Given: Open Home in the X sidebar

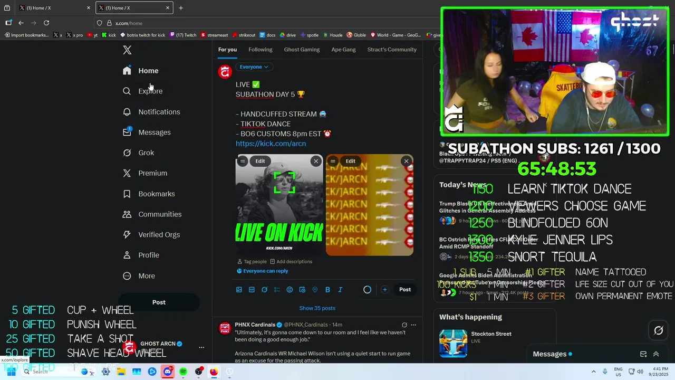Looking at the screenshot, I should click(140, 71).
